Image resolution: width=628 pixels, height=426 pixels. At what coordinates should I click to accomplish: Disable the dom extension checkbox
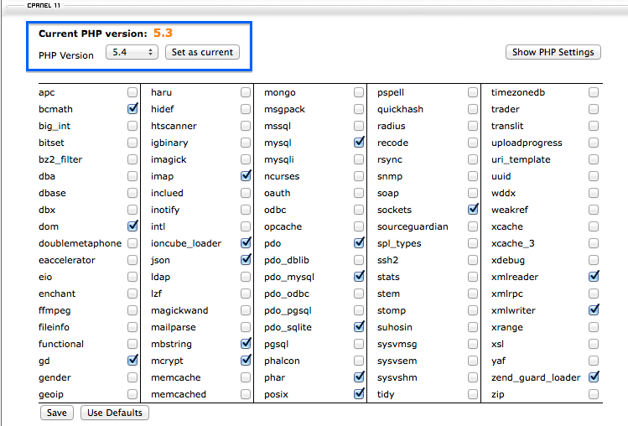pyautogui.click(x=132, y=226)
